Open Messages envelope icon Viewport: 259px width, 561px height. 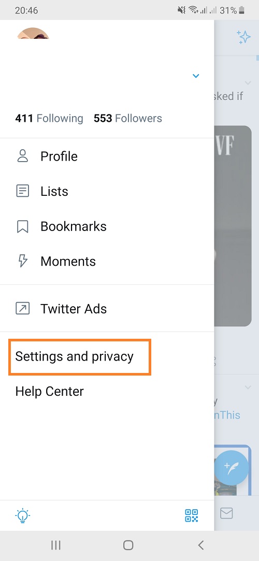[226, 513]
